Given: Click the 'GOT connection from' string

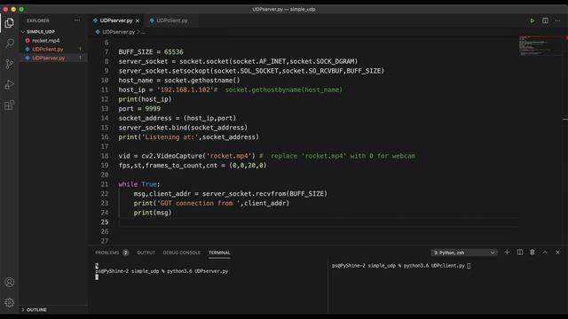Looking at the screenshot, I should point(199,203).
